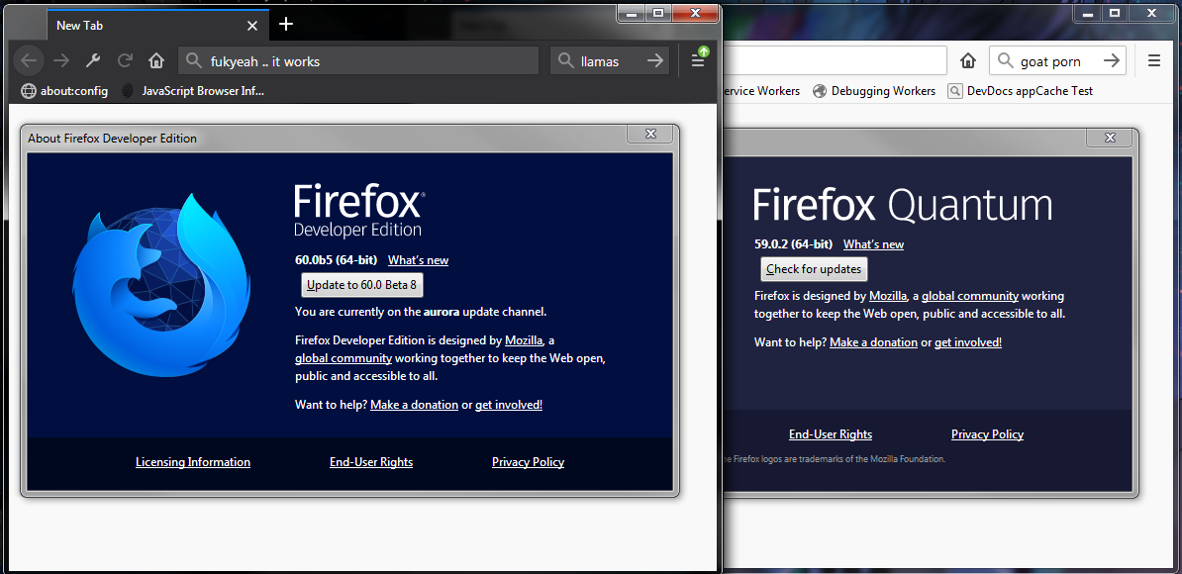Click magnifier icon in llamas search box
Viewport: 1182px width, 574px height.
pyautogui.click(x=566, y=61)
